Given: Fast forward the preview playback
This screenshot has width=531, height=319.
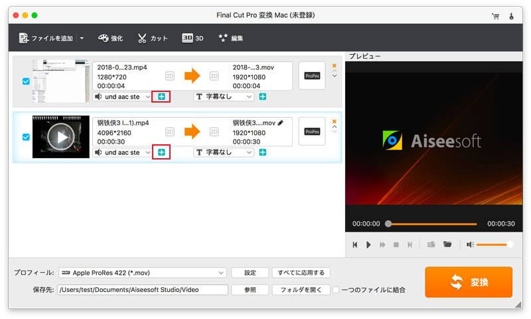Looking at the screenshot, I should coord(382,245).
